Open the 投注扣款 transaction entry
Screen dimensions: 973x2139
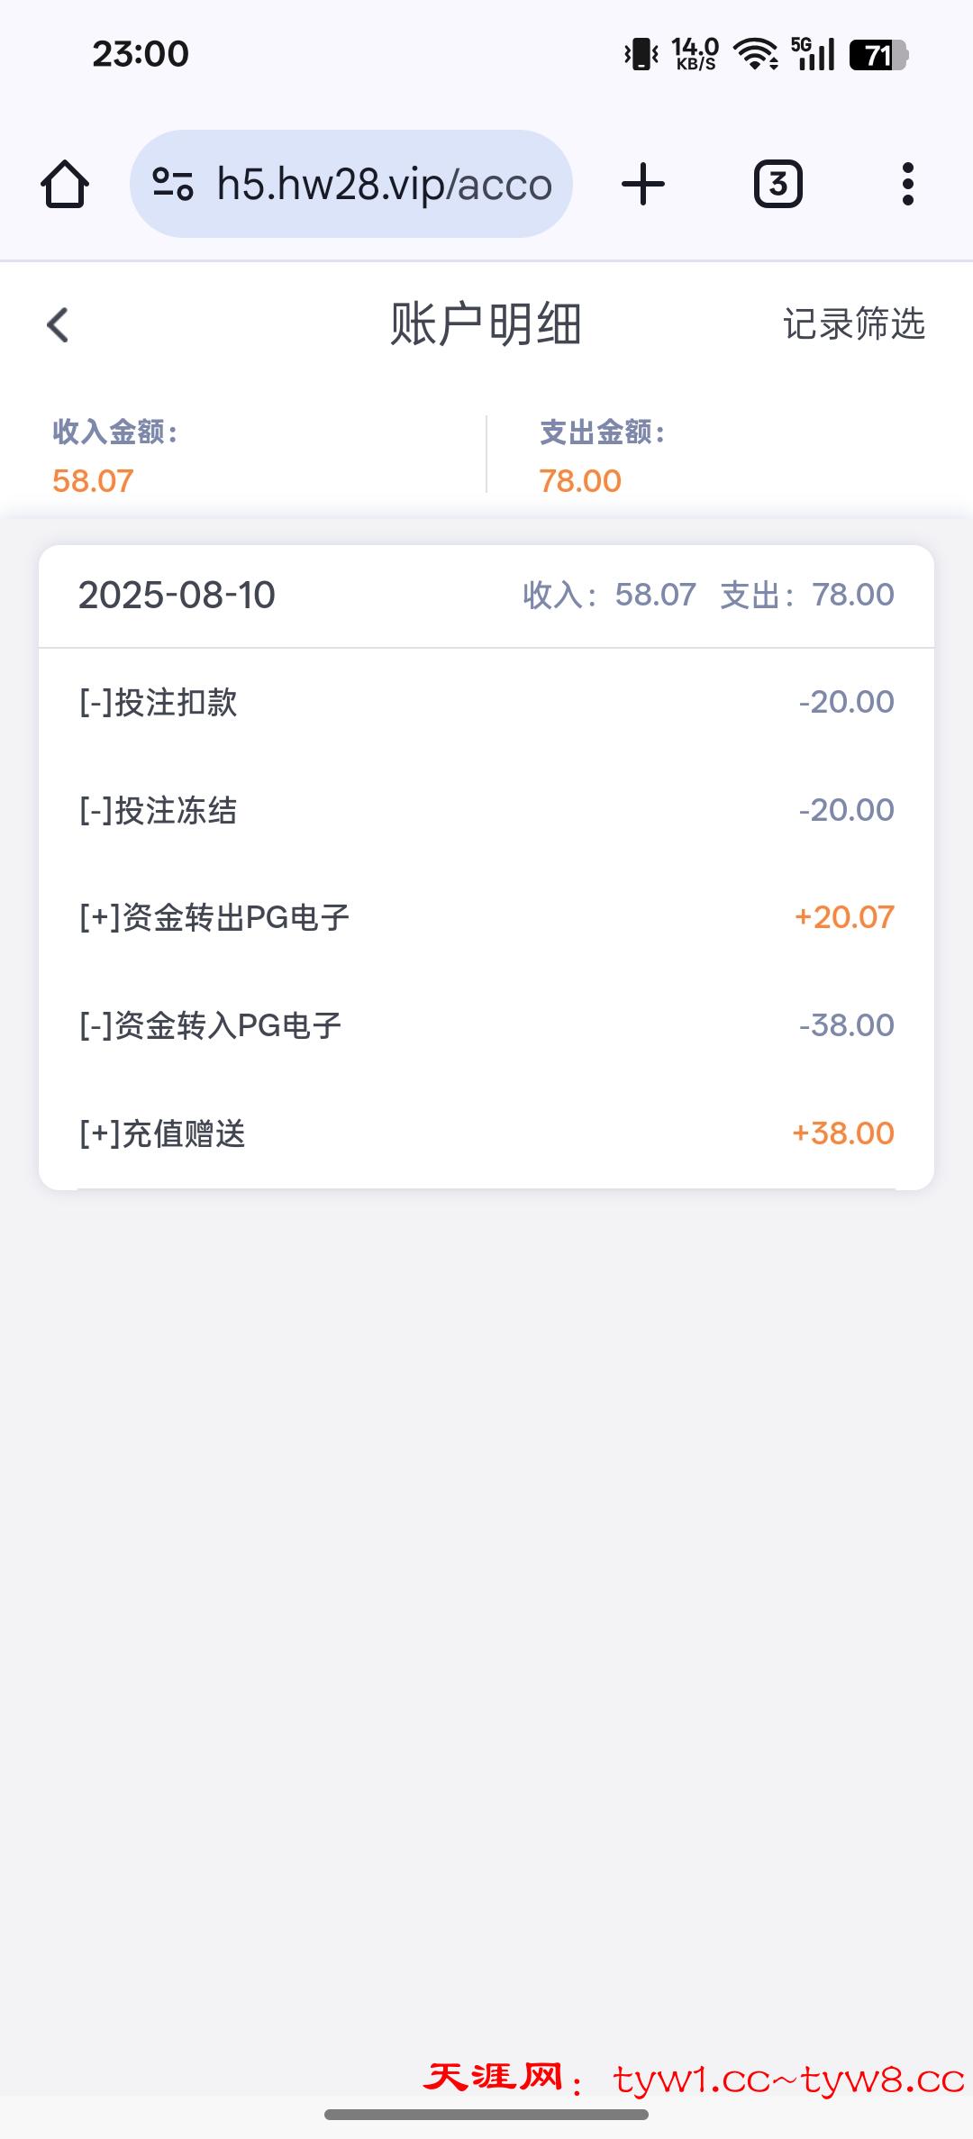[x=486, y=702]
